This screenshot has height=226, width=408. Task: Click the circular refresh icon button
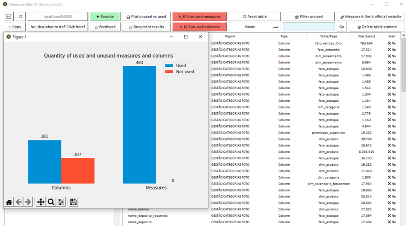21,17
